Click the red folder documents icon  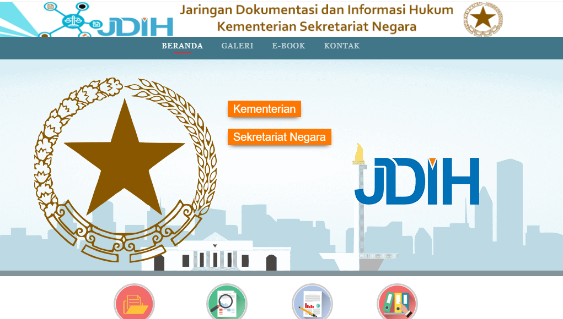(134, 303)
